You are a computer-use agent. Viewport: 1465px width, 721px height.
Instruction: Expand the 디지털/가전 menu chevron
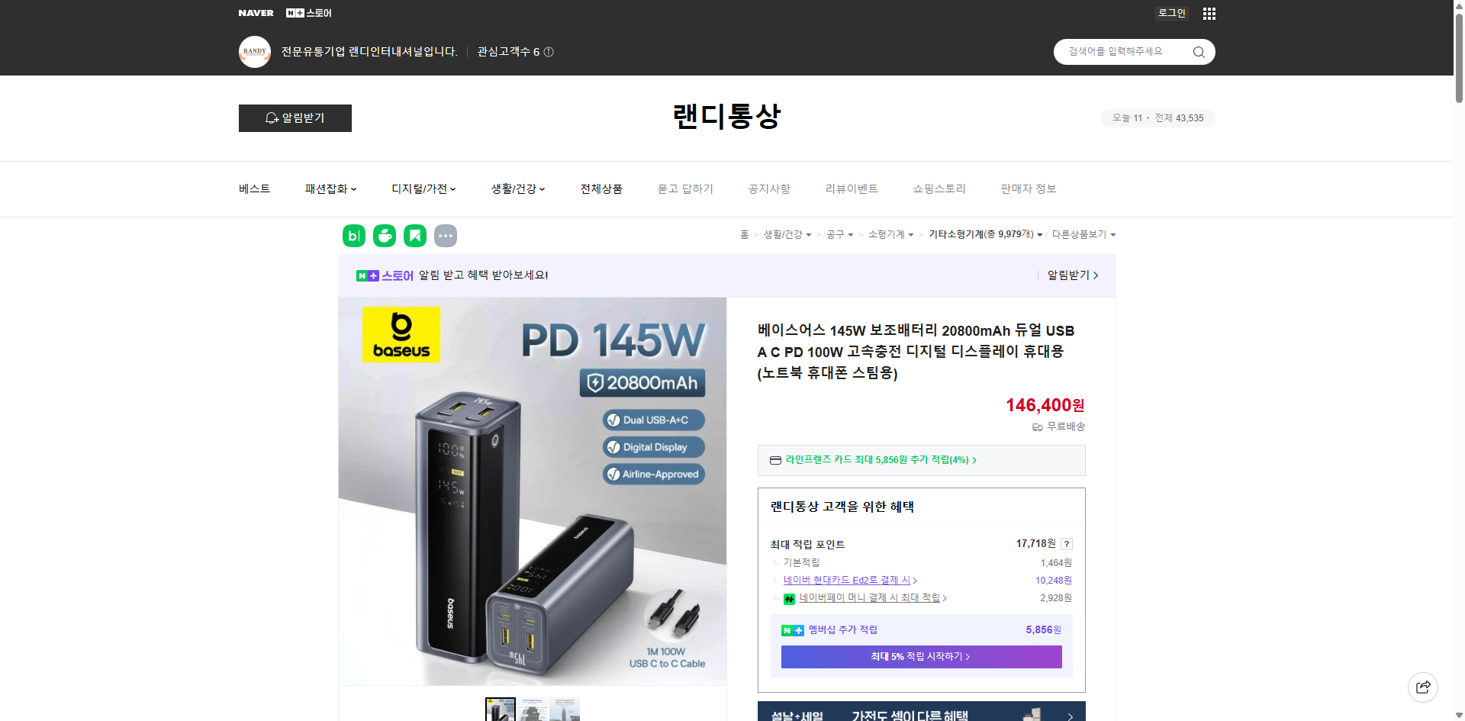pos(452,188)
